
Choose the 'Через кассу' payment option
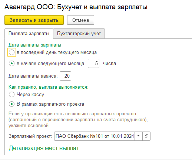pyautogui.click(x=11, y=95)
